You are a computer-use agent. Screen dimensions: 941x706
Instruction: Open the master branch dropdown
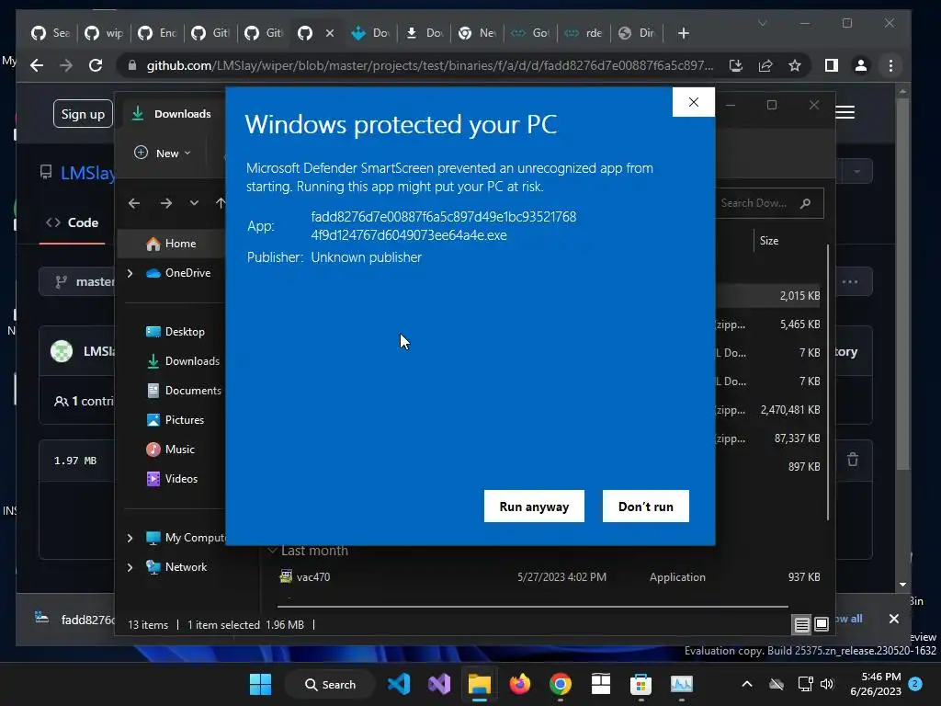78,281
